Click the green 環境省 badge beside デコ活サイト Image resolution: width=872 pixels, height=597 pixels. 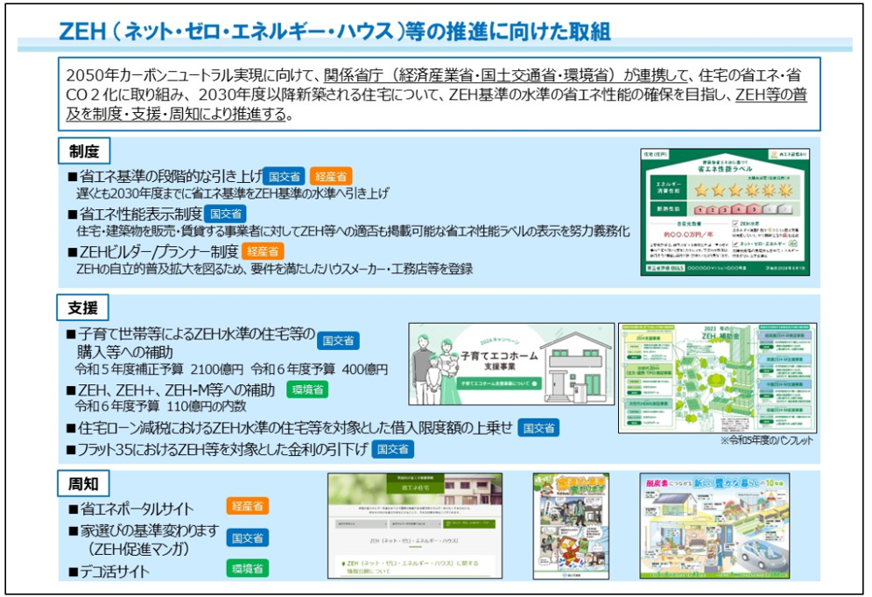(x=247, y=569)
